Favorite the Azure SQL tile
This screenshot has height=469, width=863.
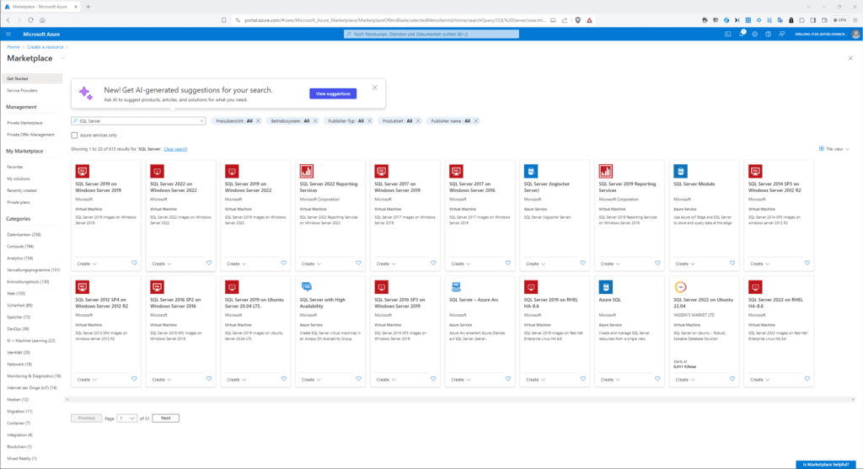pos(657,379)
